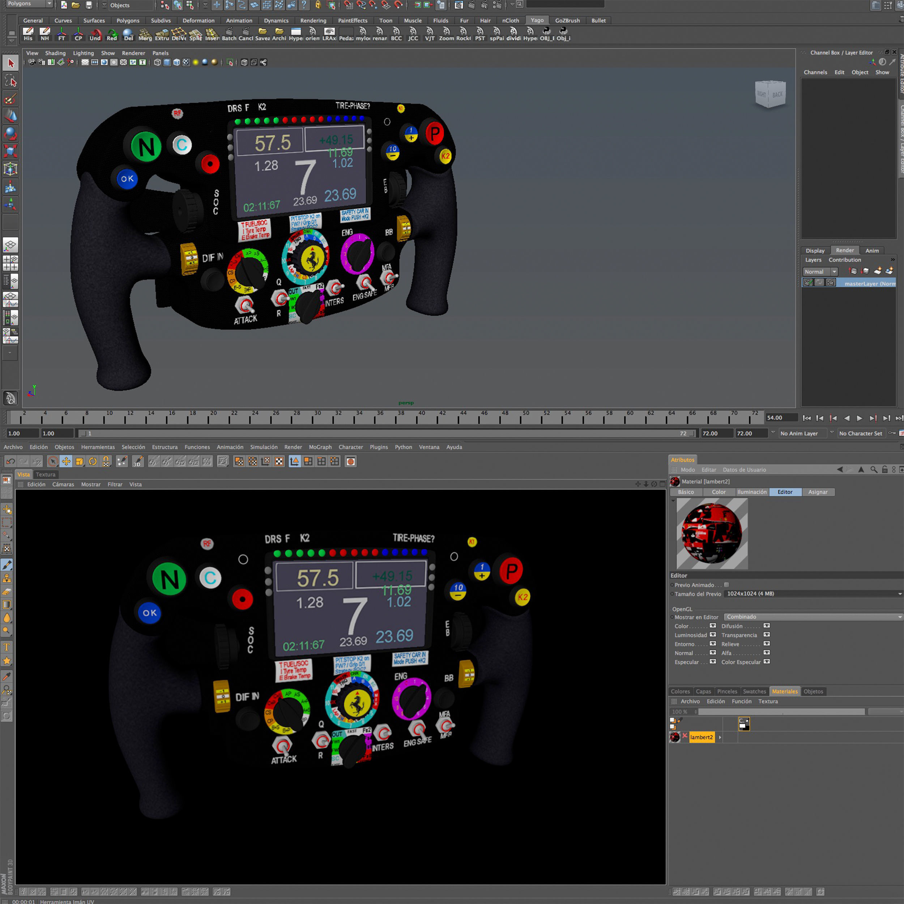Click the His shelf icon

pyautogui.click(x=28, y=34)
